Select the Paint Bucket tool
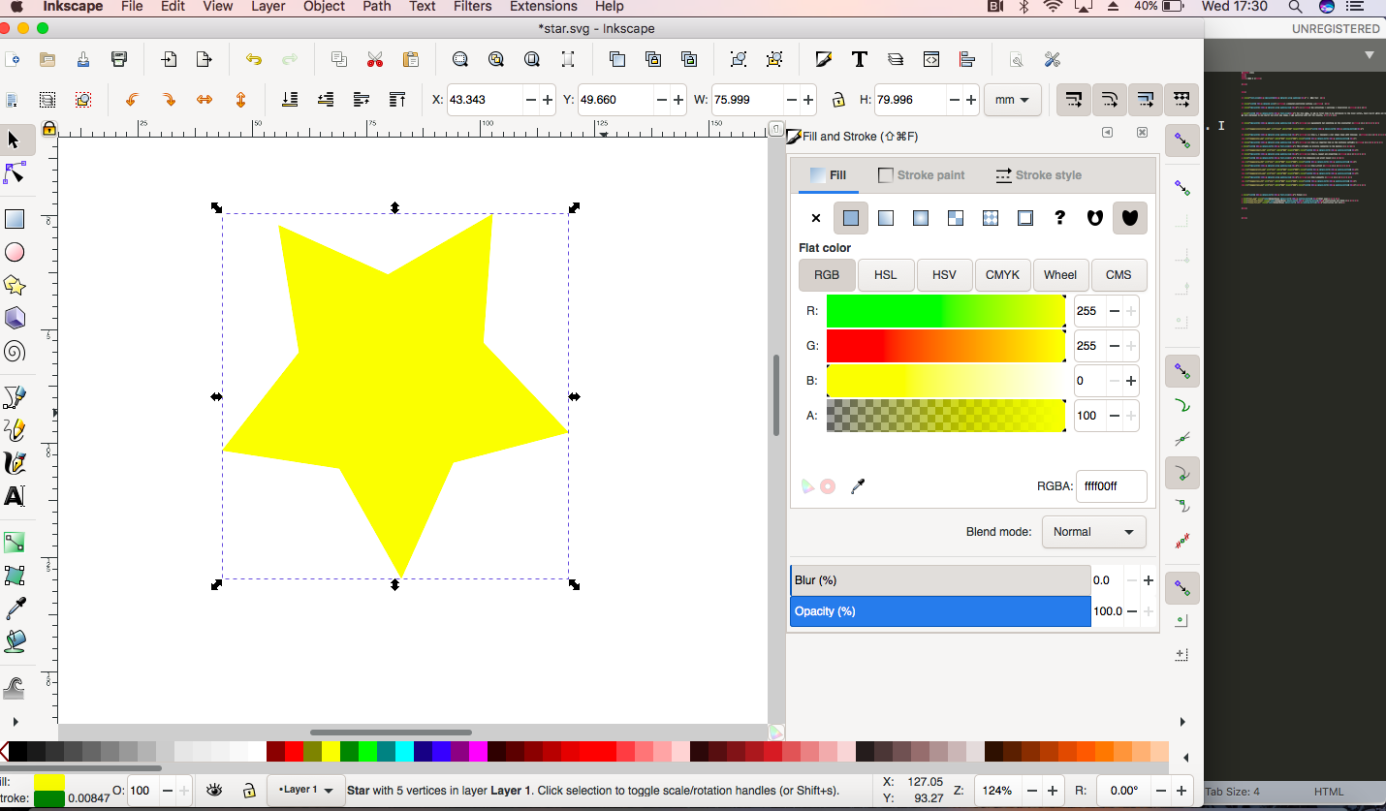Image resolution: width=1386 pixels, height=811 pixels. (x=15, y=641)
